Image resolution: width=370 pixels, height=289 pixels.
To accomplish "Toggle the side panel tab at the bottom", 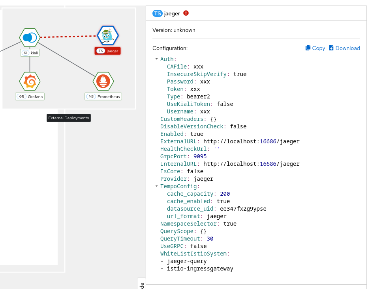I will click(x=141, y=284).
